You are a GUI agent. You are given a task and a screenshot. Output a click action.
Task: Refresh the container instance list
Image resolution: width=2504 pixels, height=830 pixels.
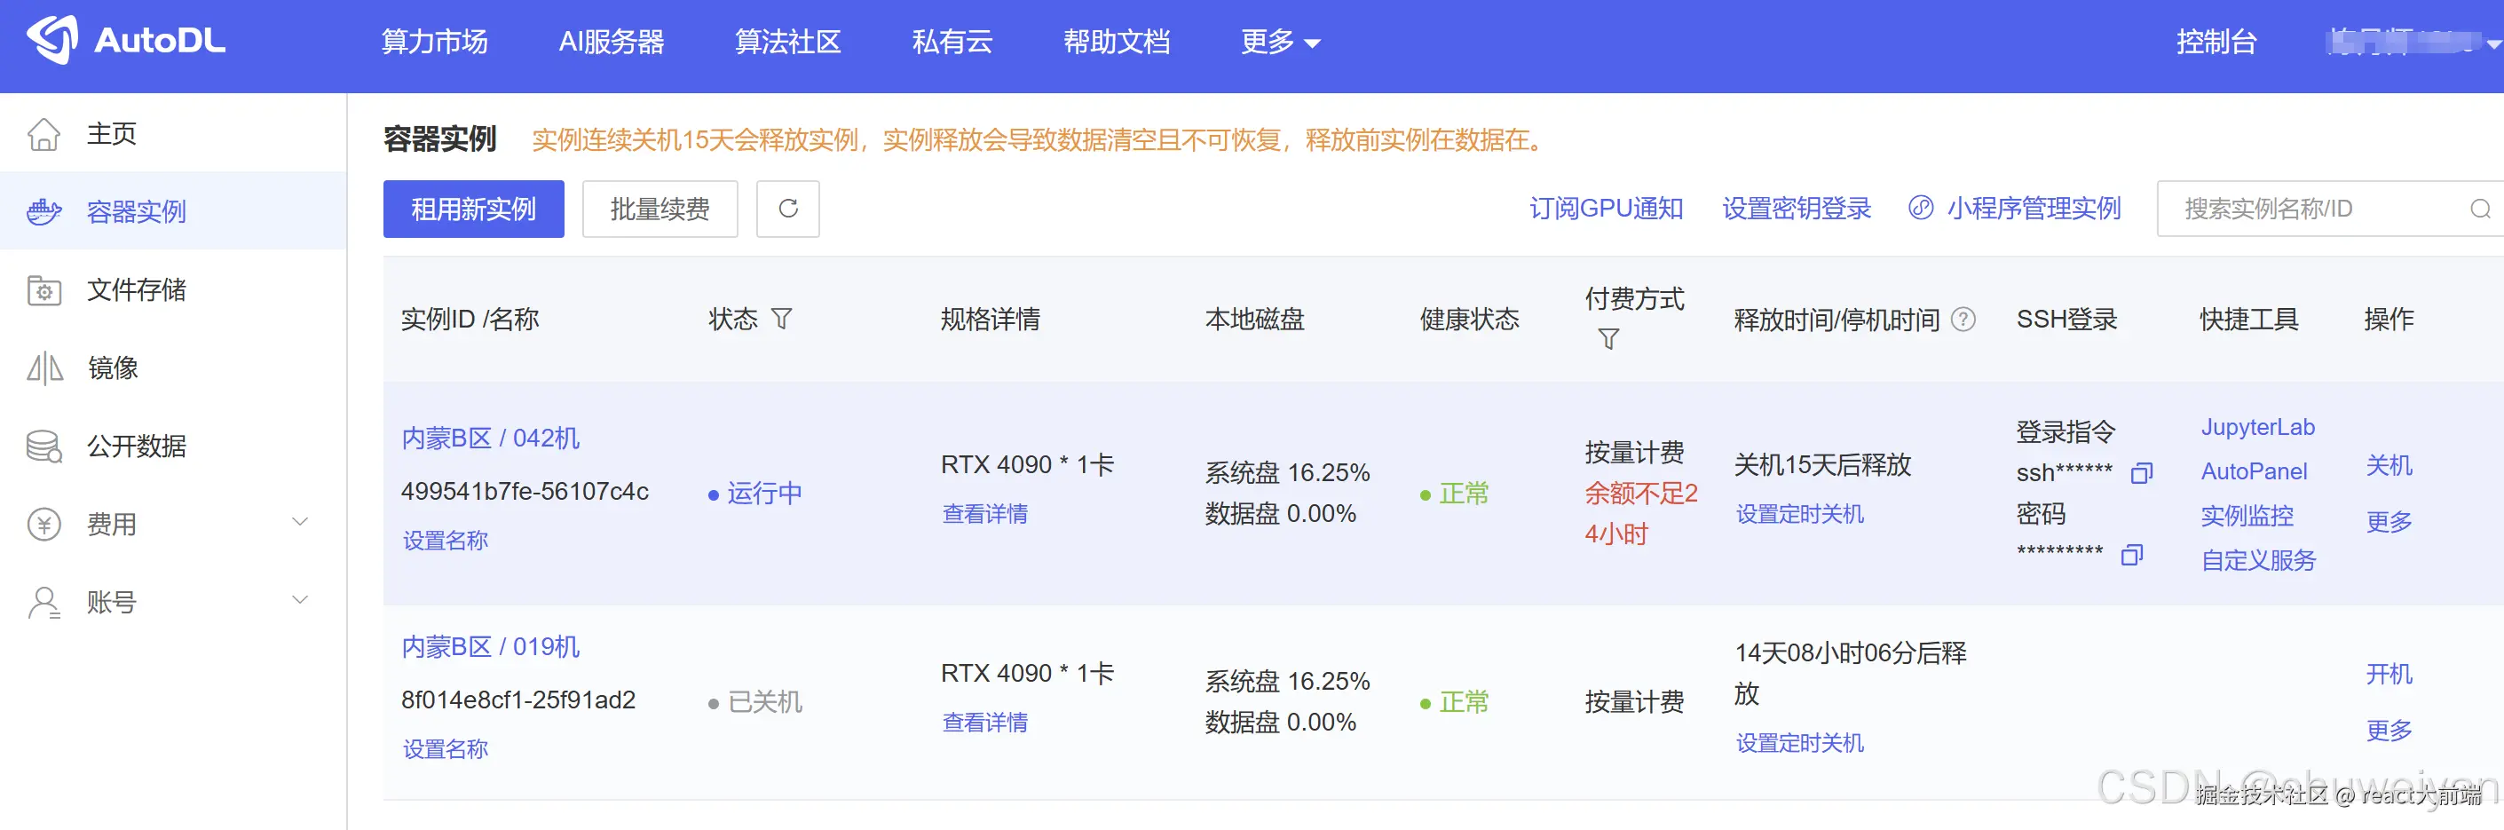click(787, 209)
